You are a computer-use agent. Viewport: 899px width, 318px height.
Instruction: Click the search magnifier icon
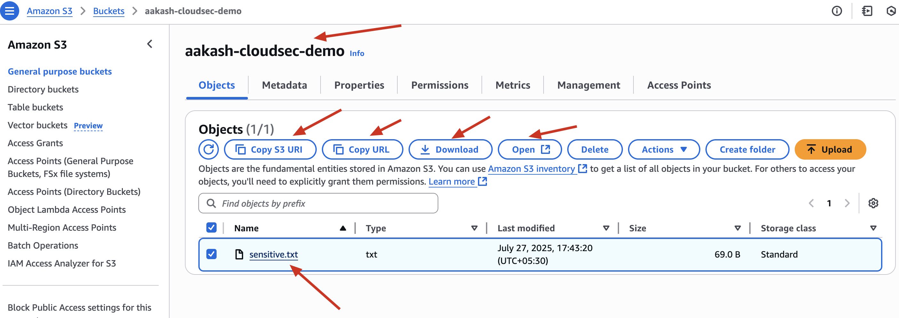pyautogui.click(x=211, y=203)
